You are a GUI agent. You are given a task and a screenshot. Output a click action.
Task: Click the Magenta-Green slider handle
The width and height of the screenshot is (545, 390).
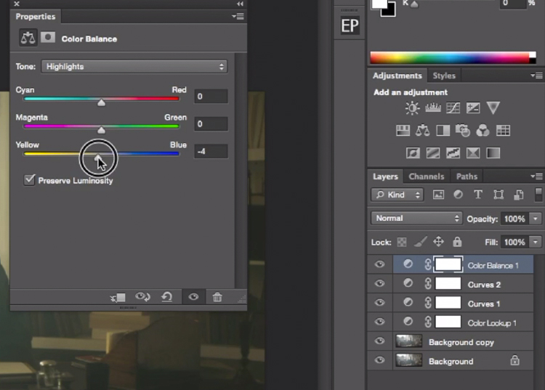tap(101, 130)
